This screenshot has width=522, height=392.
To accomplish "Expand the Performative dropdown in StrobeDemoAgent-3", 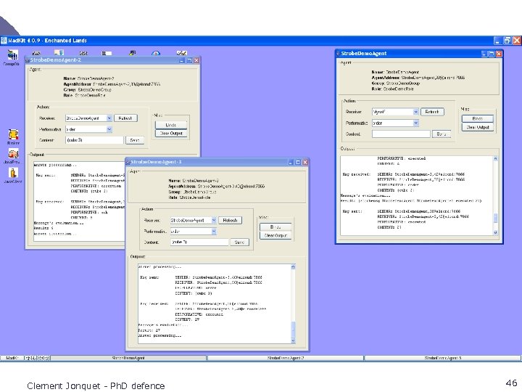I will [214, 232].
